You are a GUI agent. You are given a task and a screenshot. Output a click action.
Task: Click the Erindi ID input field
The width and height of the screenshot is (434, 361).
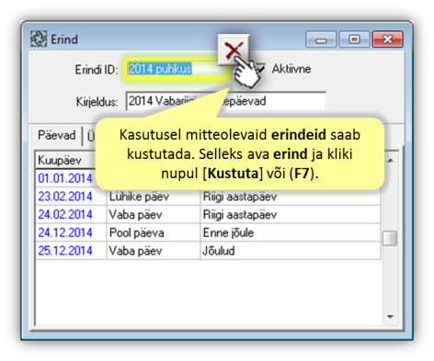(177, 69)
